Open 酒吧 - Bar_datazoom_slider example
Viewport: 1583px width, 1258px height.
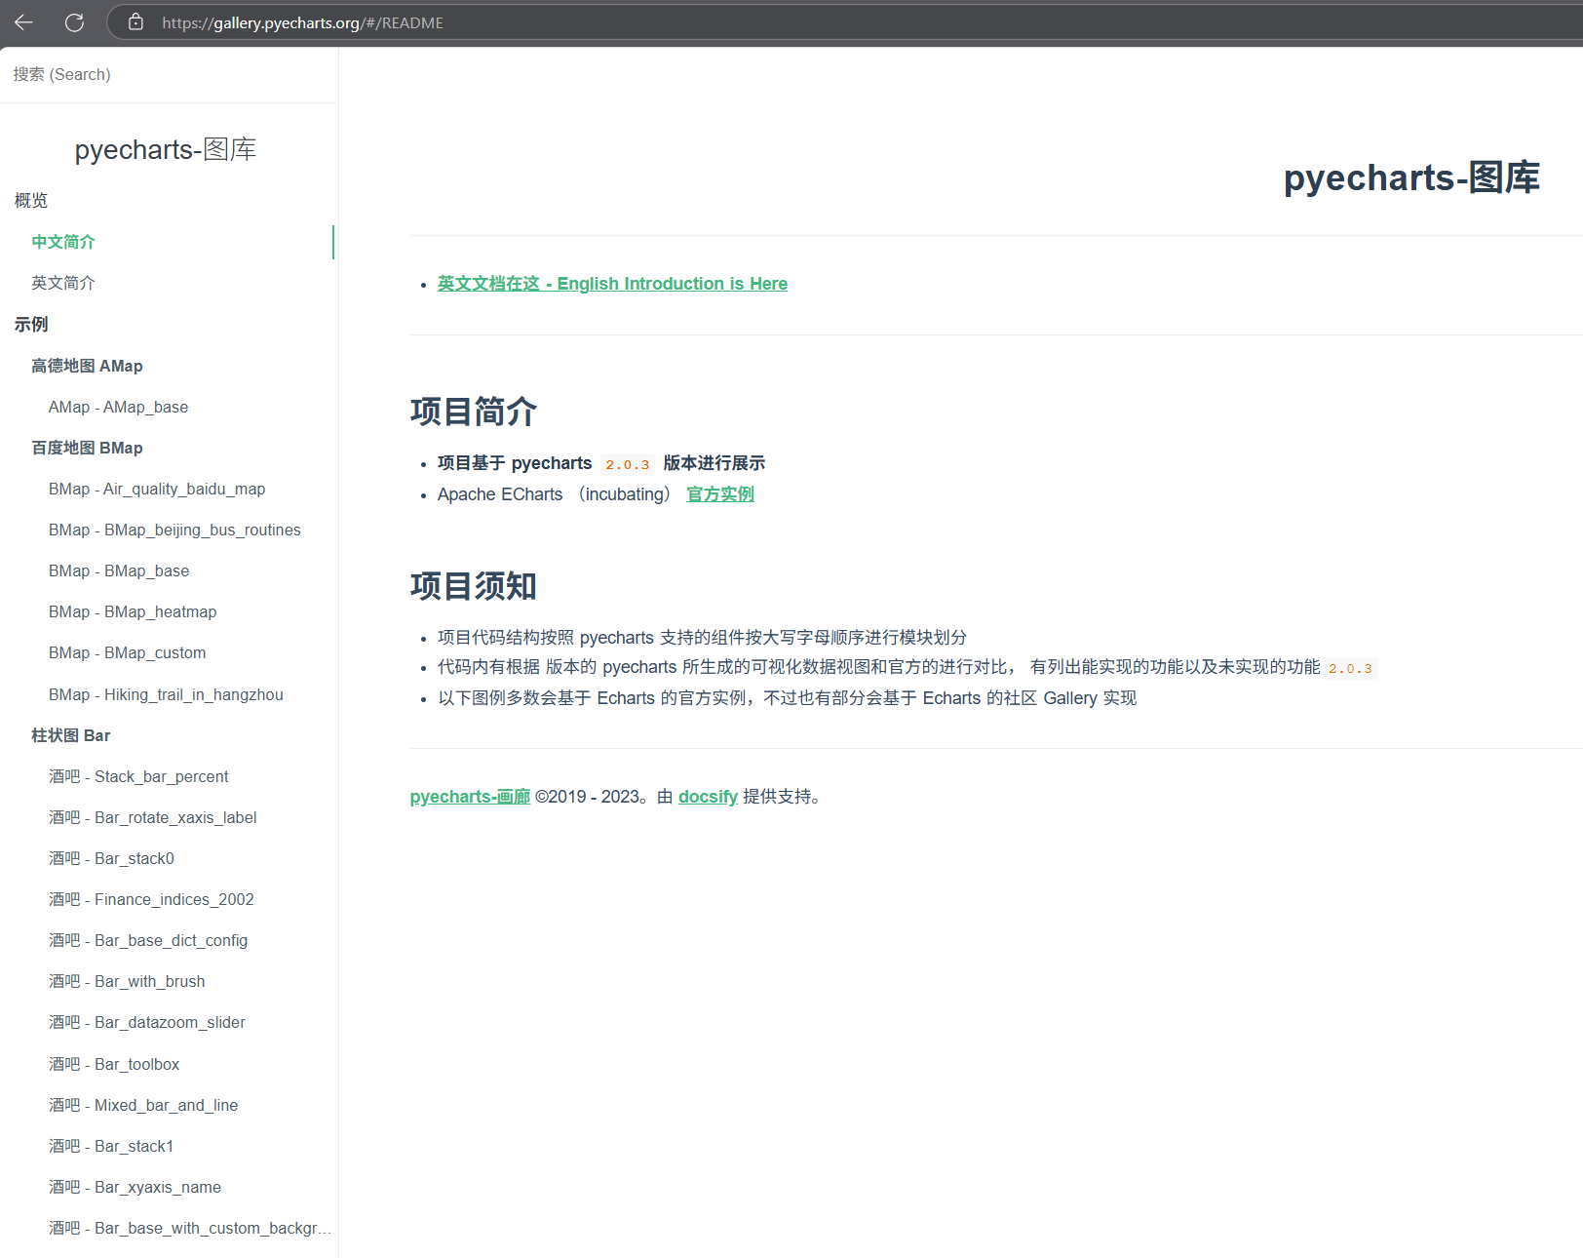click(147, 1022)
